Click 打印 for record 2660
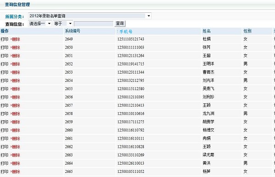This screenshot has height=177, width=275. pos(5,130)
